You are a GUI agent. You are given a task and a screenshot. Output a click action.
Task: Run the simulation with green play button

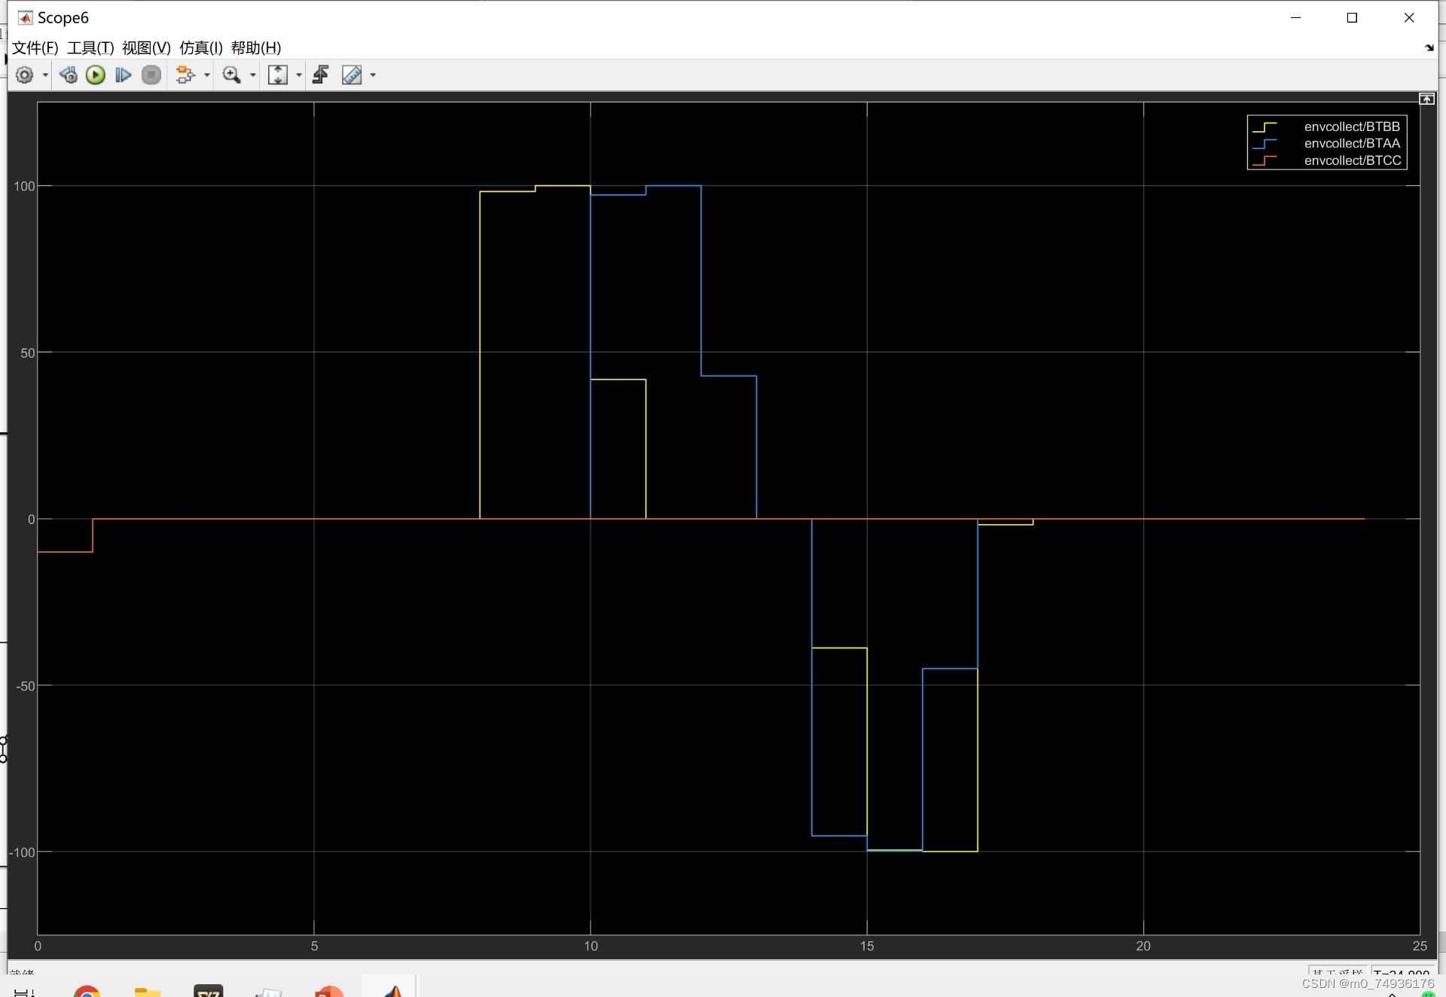[96, 75]
